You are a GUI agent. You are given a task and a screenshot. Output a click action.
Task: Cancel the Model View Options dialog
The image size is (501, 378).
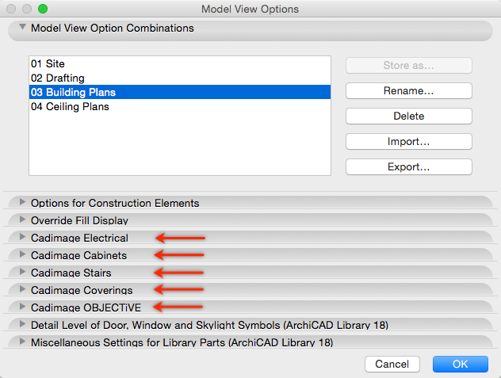(392, 364)
